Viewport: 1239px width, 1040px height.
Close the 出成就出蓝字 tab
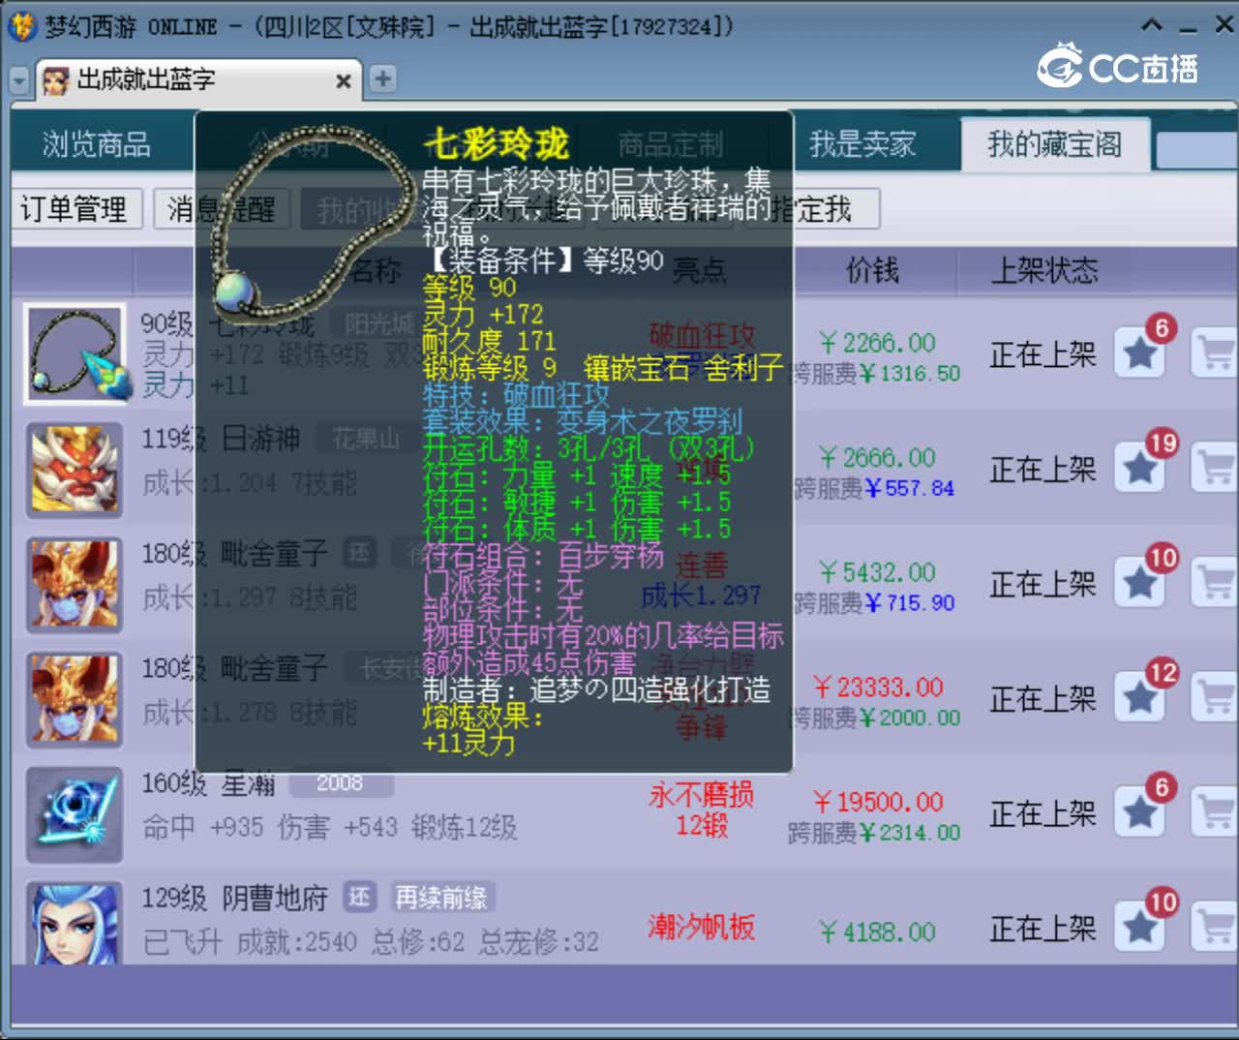343,81
